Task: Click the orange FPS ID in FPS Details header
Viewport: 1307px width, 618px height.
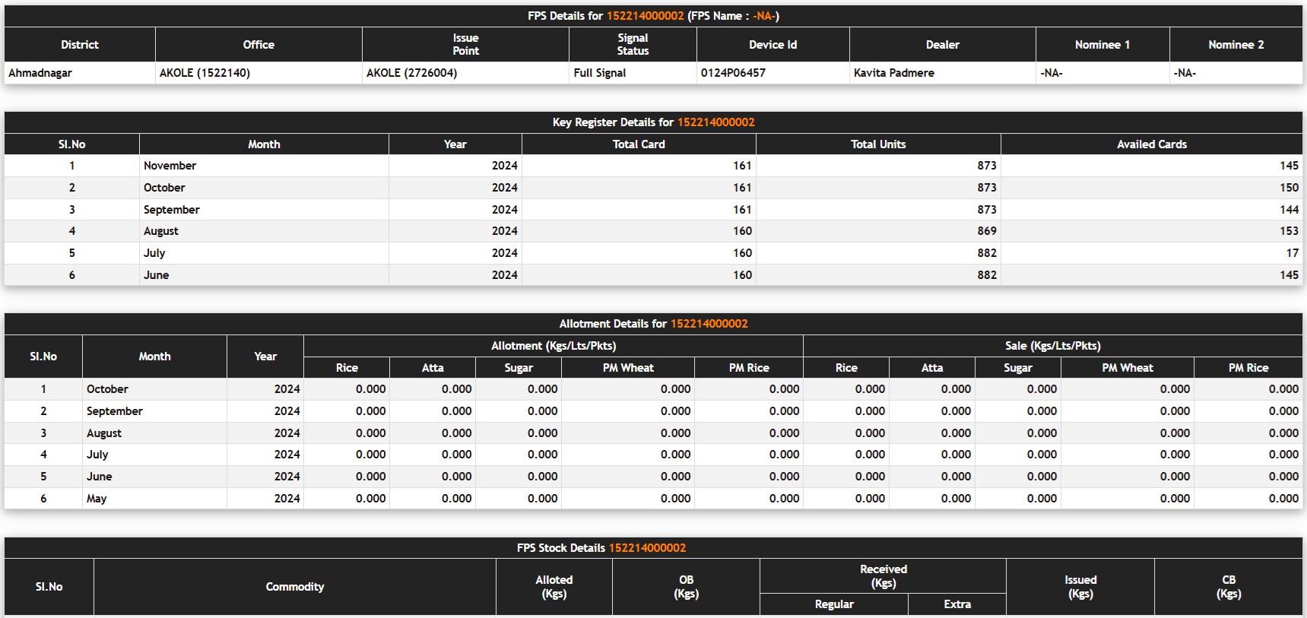Action: (x=645, y=16)
